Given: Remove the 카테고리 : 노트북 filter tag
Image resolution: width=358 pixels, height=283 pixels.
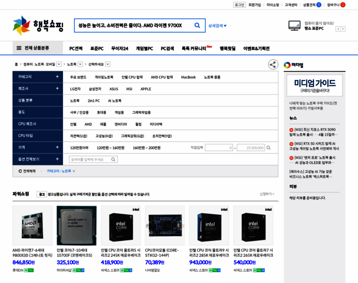Looking at the screenshot, I should tap(74, 171).
